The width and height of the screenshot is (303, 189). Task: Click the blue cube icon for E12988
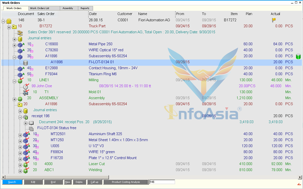pyautogui.click(x=20, y=69)
